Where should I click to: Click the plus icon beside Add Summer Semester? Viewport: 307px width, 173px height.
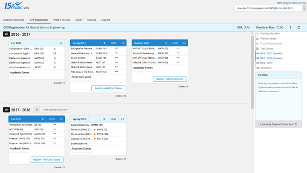tap(37, 110)
